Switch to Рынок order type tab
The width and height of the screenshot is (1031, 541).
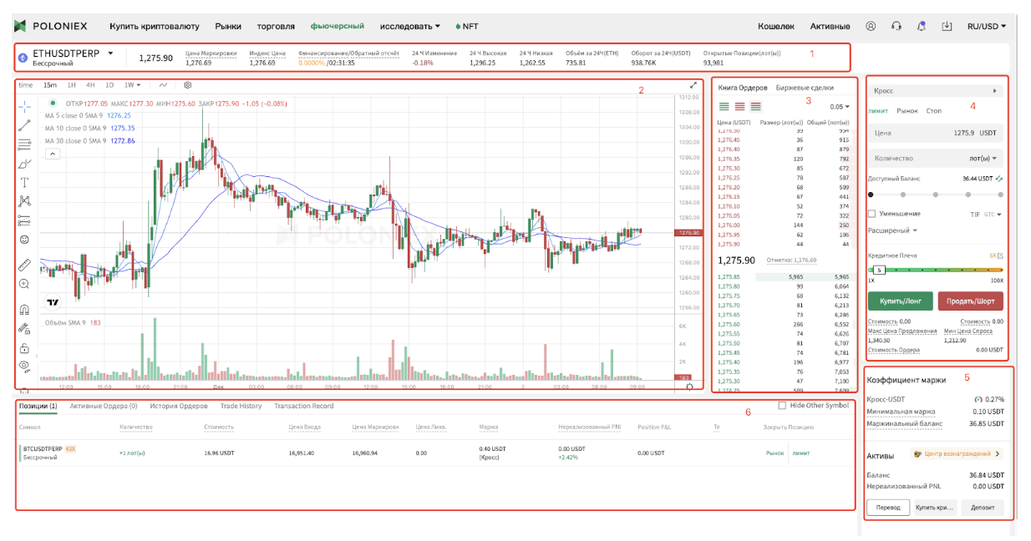[907, 111]
